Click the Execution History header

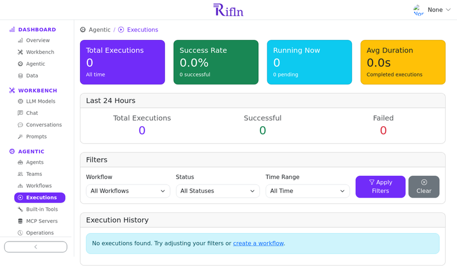(x=263, y=220)
